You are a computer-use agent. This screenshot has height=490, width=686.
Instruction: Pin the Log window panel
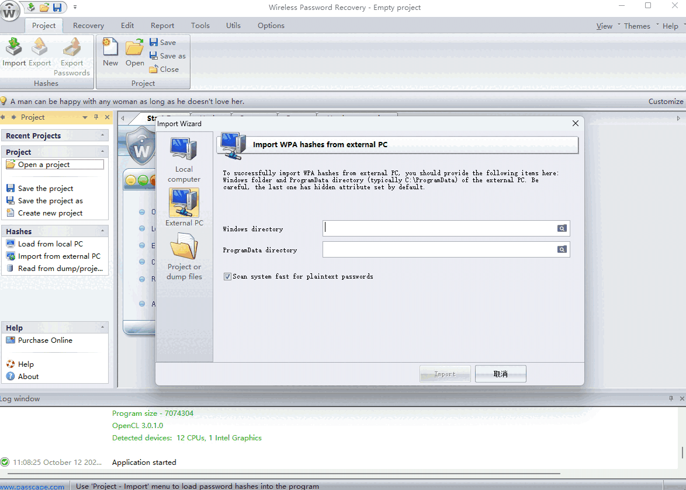pyautogui.click(x=671, y=398)
